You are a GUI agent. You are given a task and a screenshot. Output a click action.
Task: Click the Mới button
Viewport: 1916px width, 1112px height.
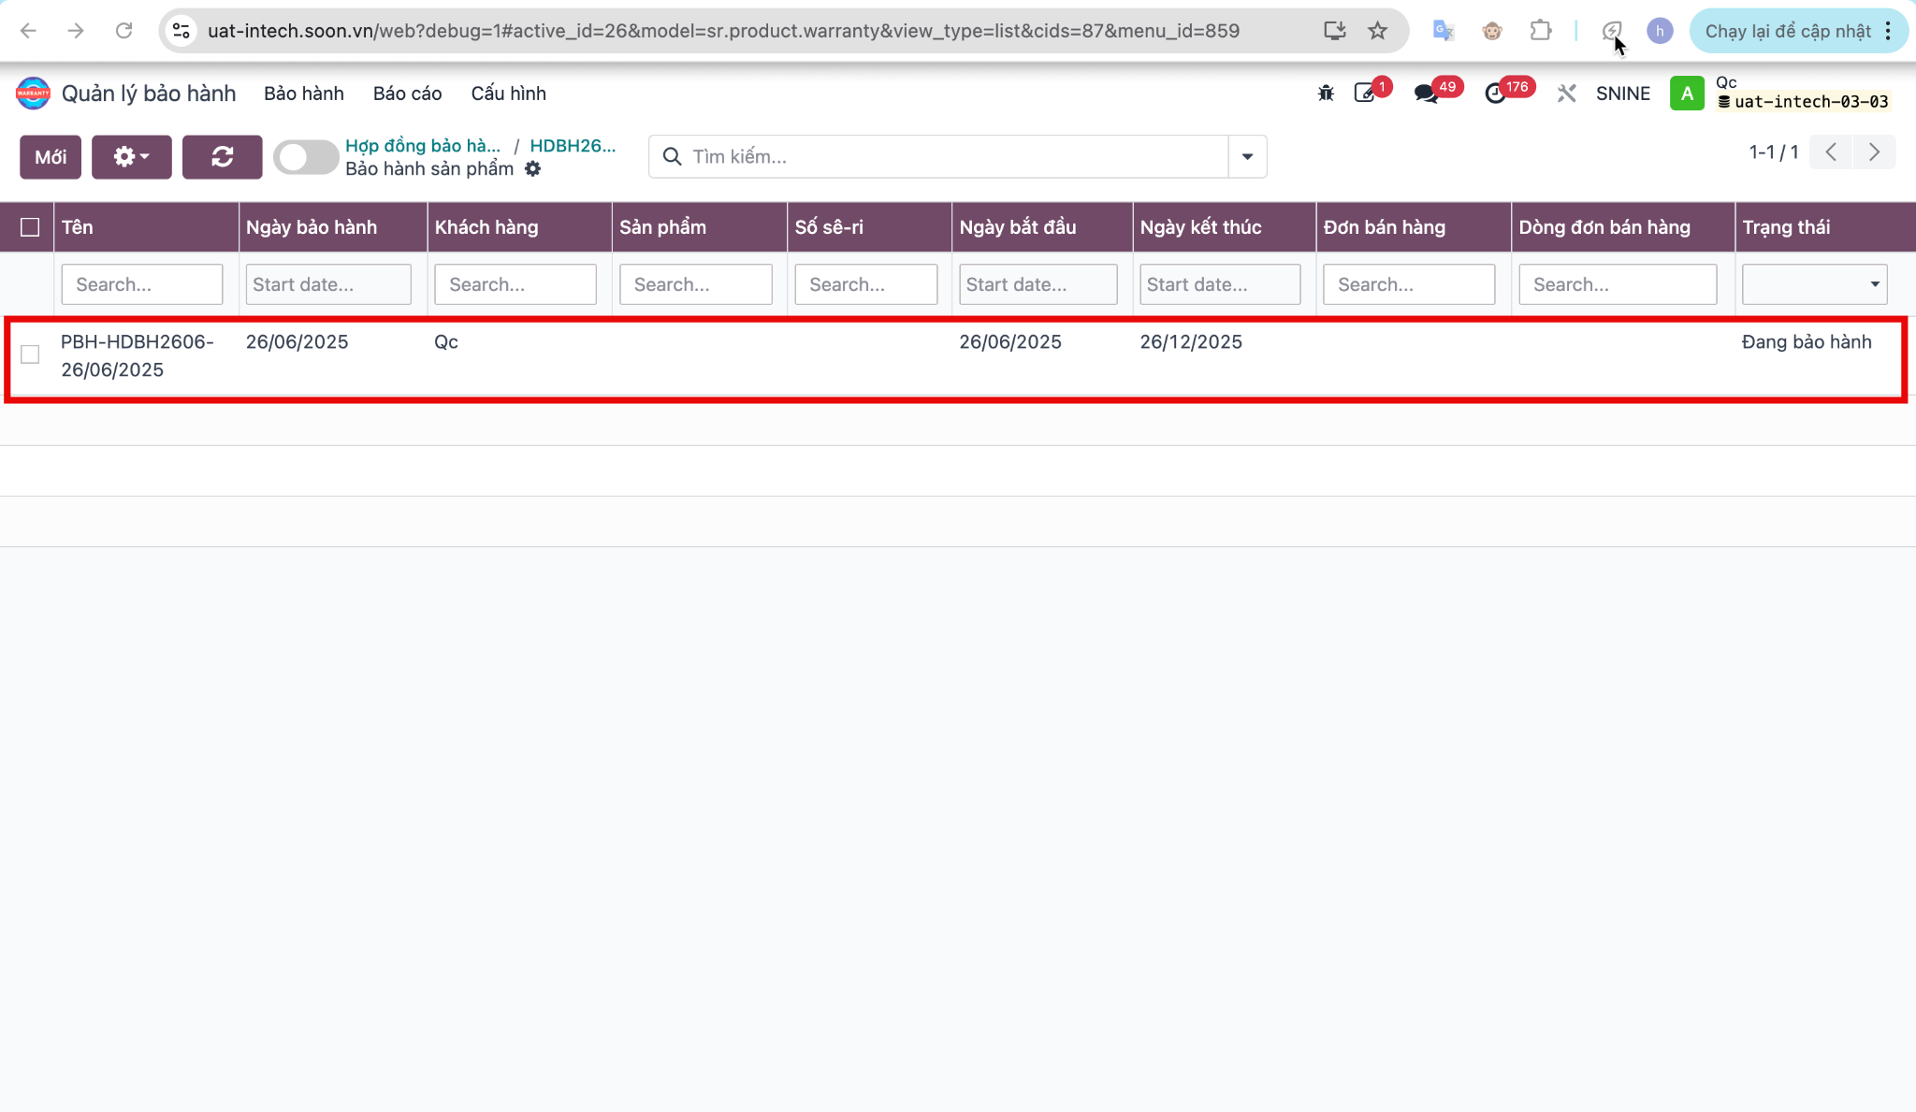point(51,156)
